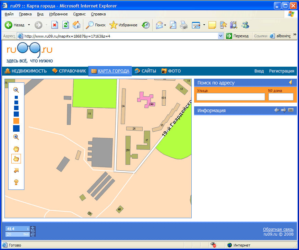
Task: Switch to the СПРАВОЧНИК tab
Action: pyautogui.click(x=69, y=71)
